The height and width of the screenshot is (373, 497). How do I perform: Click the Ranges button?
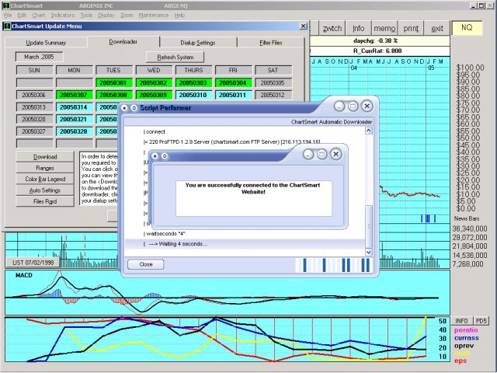tap(45, 168)
